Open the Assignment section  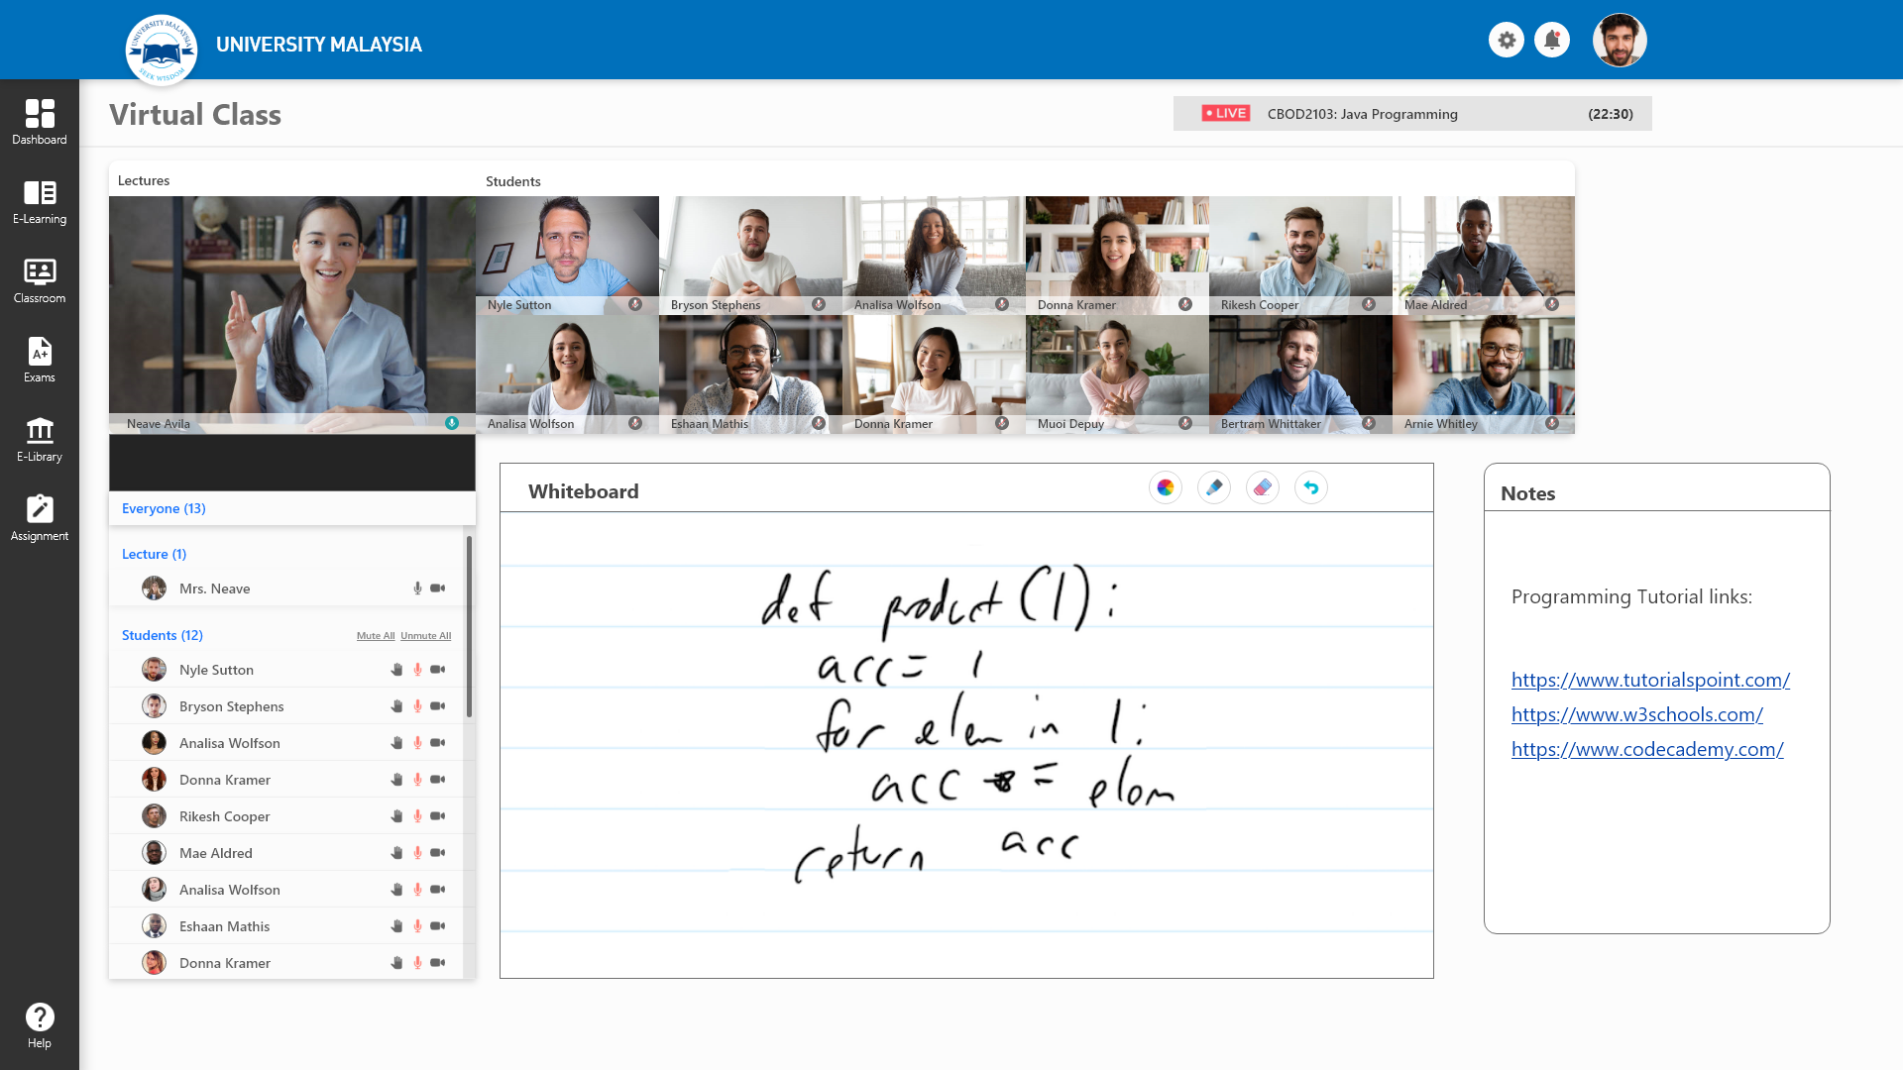tap(40, 518)
